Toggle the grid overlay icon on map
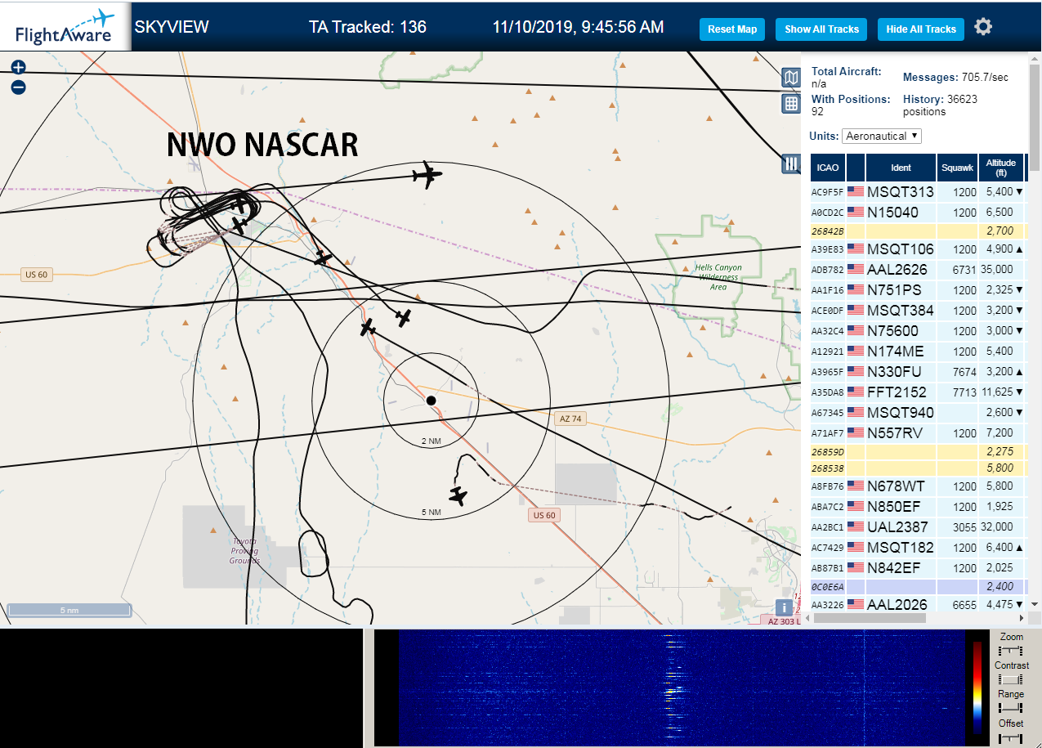 coord(790,103)
